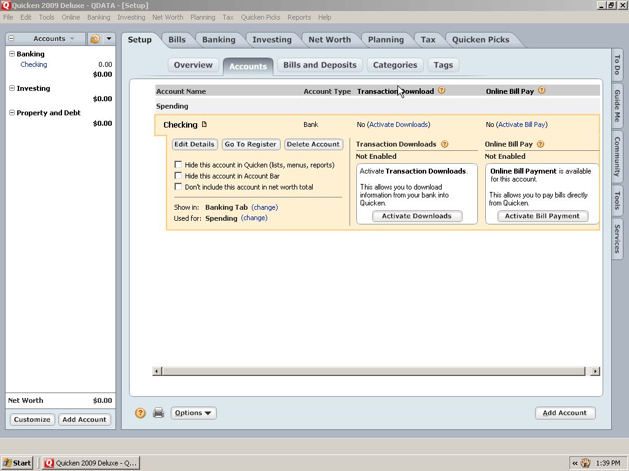Select the Bills and Deposits sub-tab

[319, 65]
